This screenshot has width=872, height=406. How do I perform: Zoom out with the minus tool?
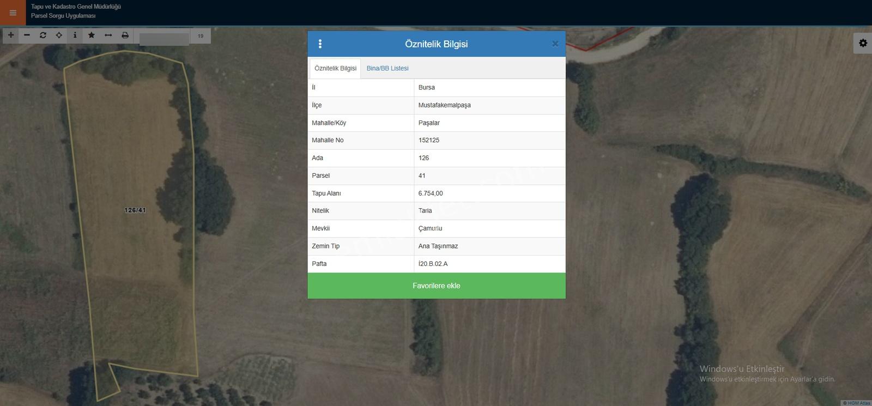(x=27, y=35)
